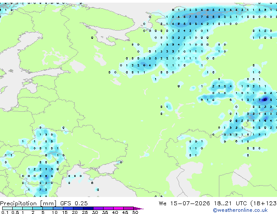
Task: Select the 10 to 15 mm legend swatch
Action: click(x=58, y=208)
